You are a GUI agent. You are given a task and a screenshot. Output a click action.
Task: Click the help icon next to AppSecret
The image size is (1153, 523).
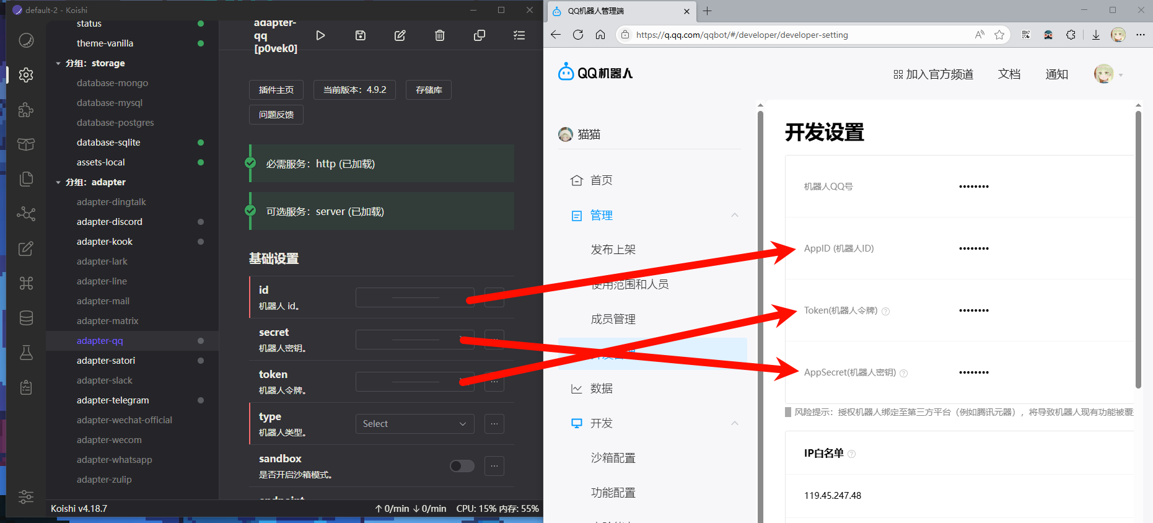pyautogui.click(x=903, y=373)
